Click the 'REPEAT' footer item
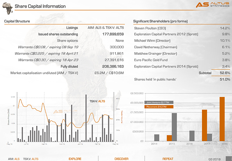 click(168, 159)
